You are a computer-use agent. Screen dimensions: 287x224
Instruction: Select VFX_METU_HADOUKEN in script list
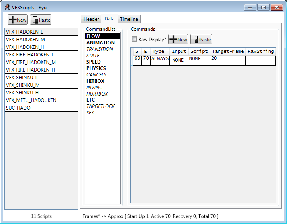click(x=41, y=100)
